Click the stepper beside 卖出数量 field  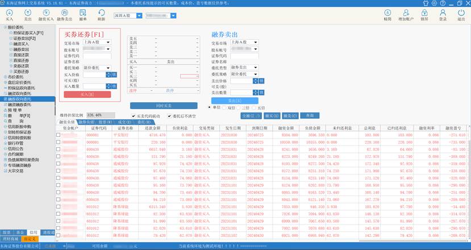click(x=255, y=93)
